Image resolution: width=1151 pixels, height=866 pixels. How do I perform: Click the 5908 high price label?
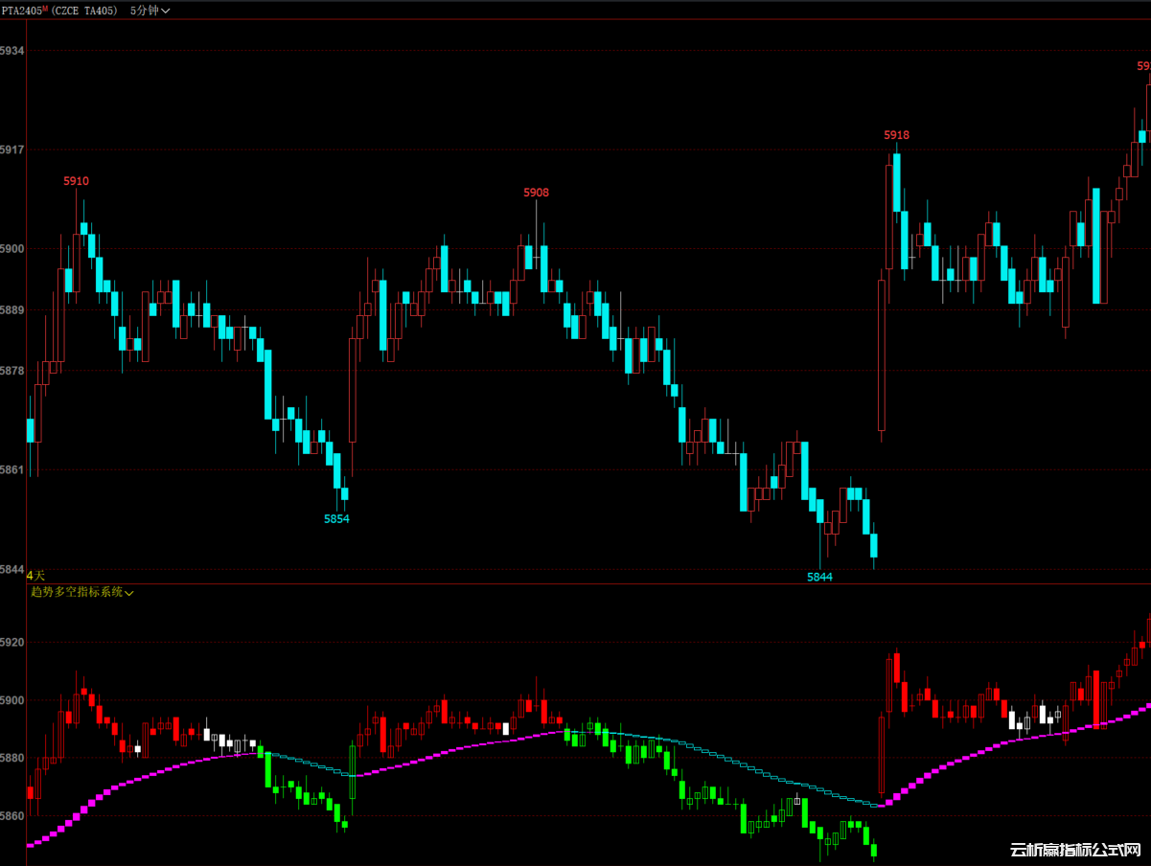click(537, 193)
